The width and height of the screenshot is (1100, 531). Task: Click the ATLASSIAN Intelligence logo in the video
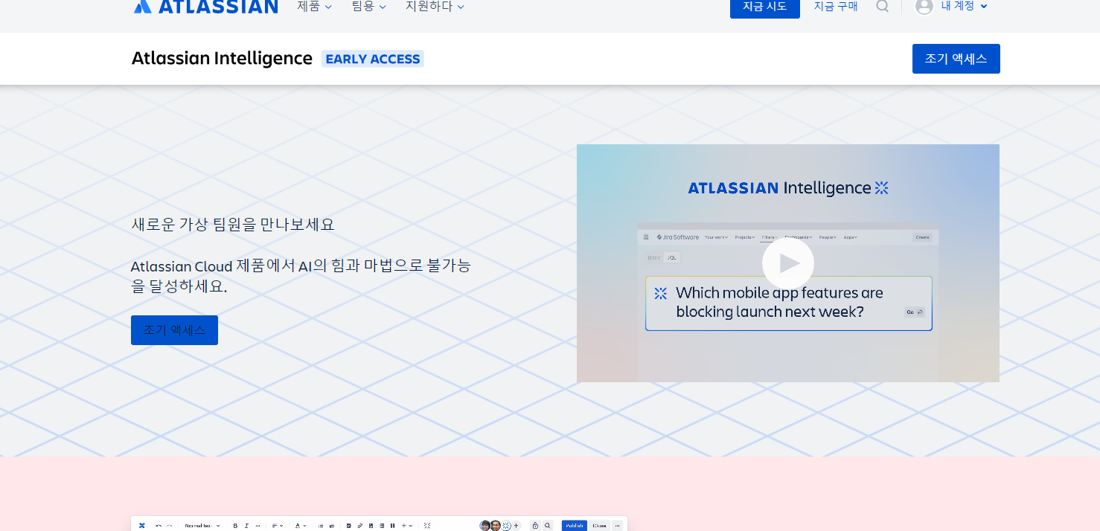tap(788, 188)
